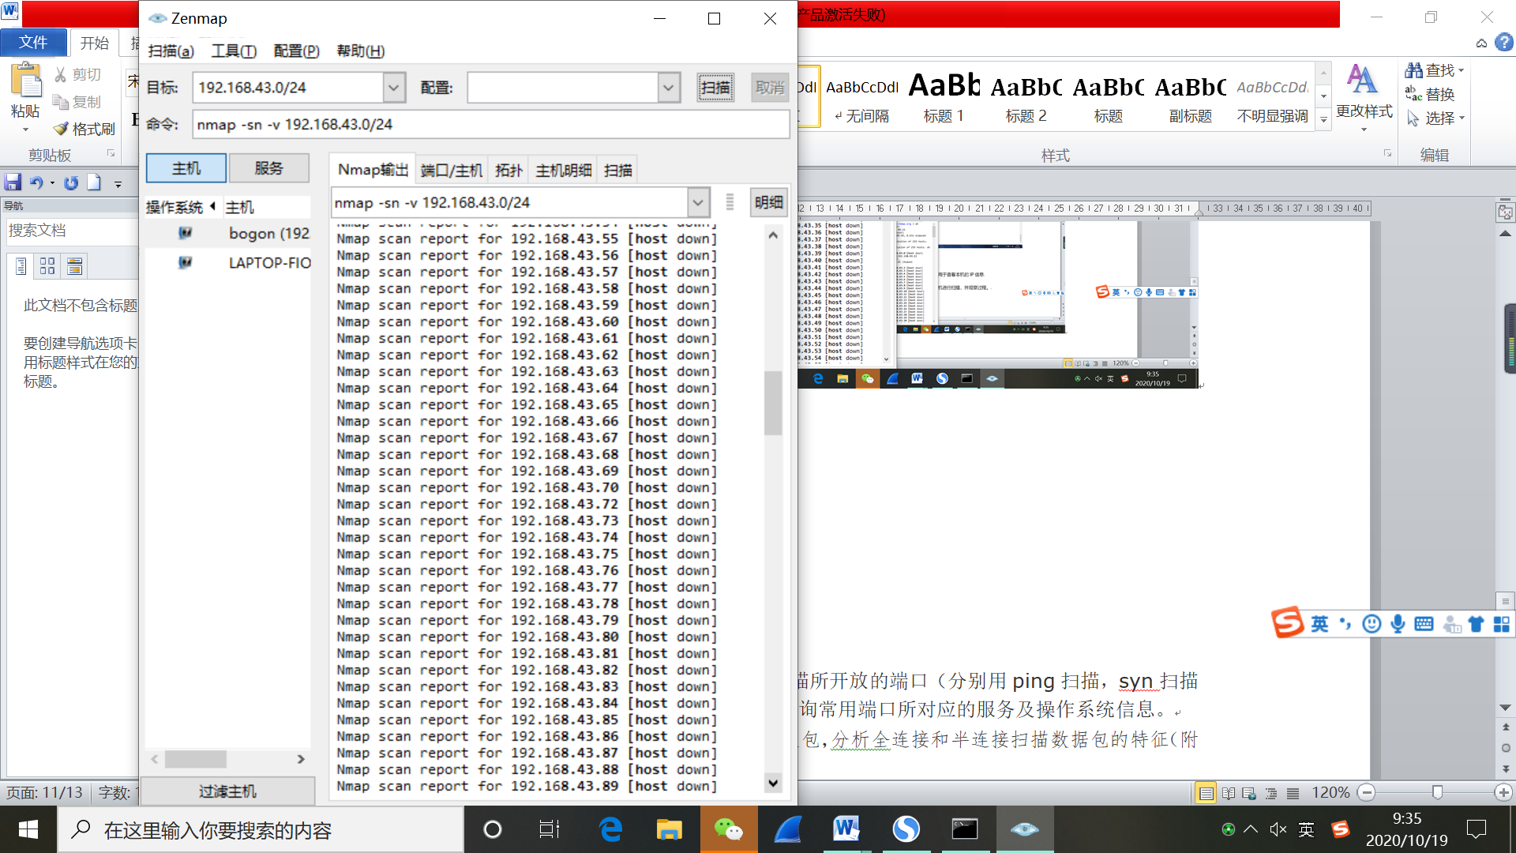The height and width of the screenshot is (853, 1516).
Task: Click the Filter Hosts button
Action: (227, 791)
